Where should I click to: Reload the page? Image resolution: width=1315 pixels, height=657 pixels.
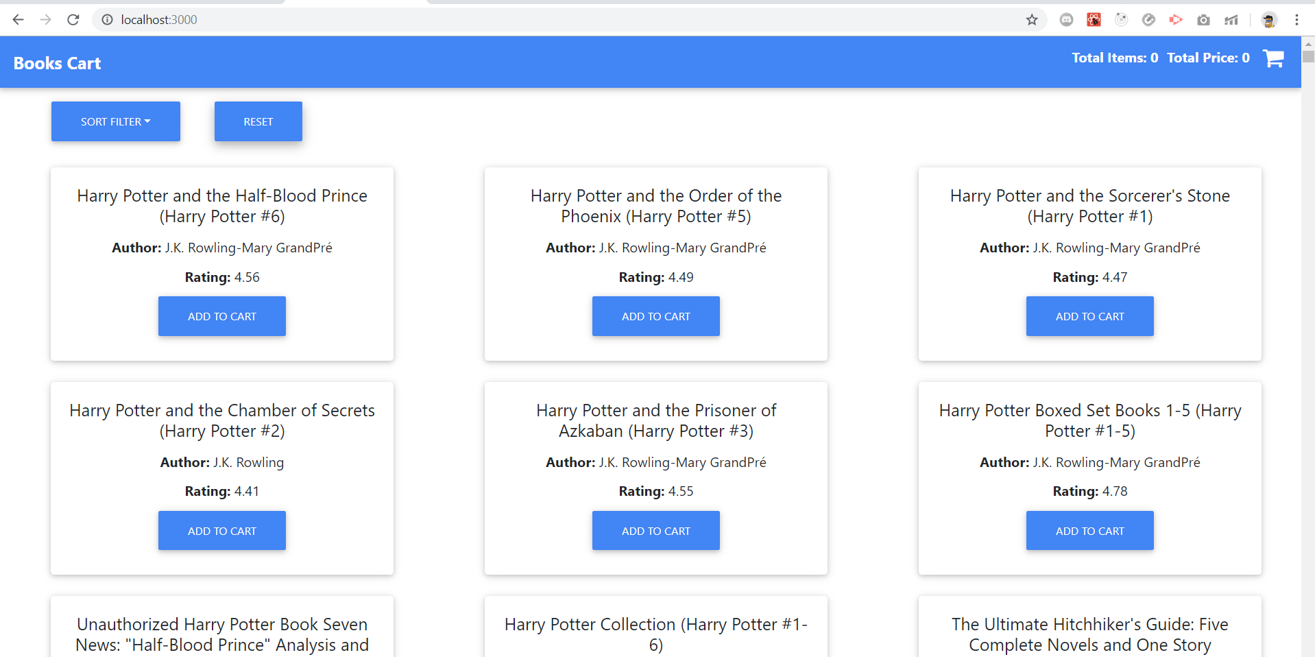[73, 20]
